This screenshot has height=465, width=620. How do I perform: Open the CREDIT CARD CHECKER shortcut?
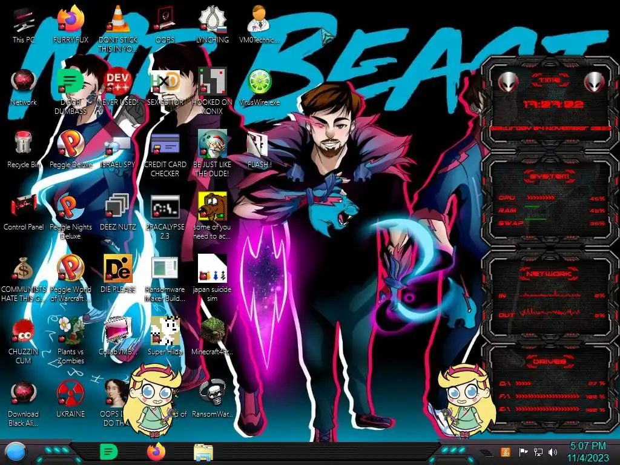[x=165, y=154]
